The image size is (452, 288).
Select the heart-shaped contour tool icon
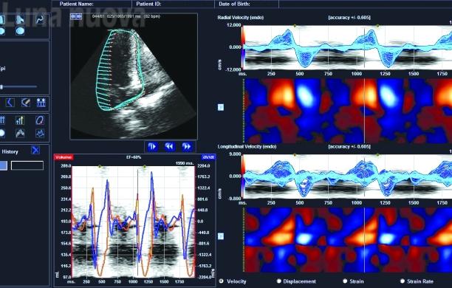pyautogui.click(x=20, y=19)
